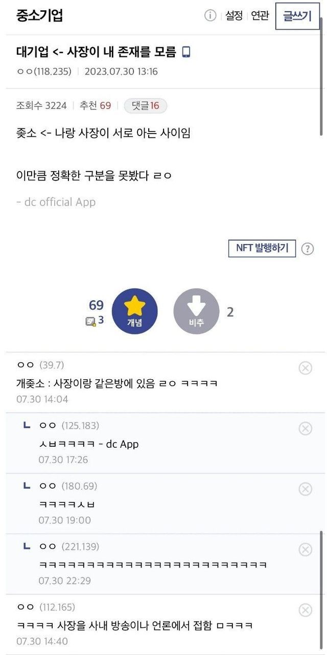327x655 pixels.
Task: Open the 중소기업 gallery title
Action: (40, 16)
